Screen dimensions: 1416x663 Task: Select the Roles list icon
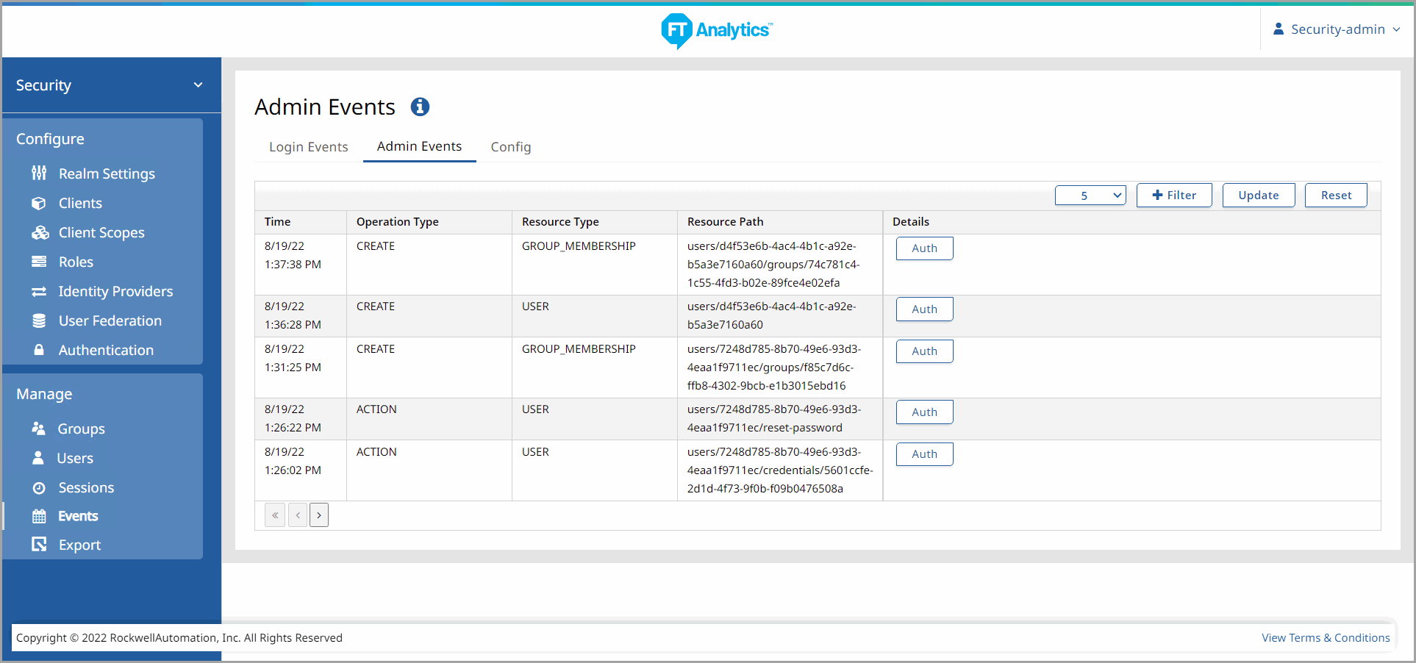(x=39, y=262)
